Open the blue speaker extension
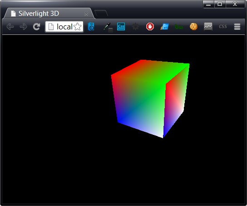247x206 pixels. [91, 27]
